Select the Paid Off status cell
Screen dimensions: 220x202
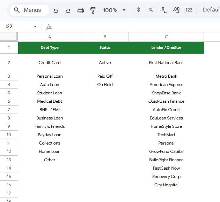click(x=105, y=76)
